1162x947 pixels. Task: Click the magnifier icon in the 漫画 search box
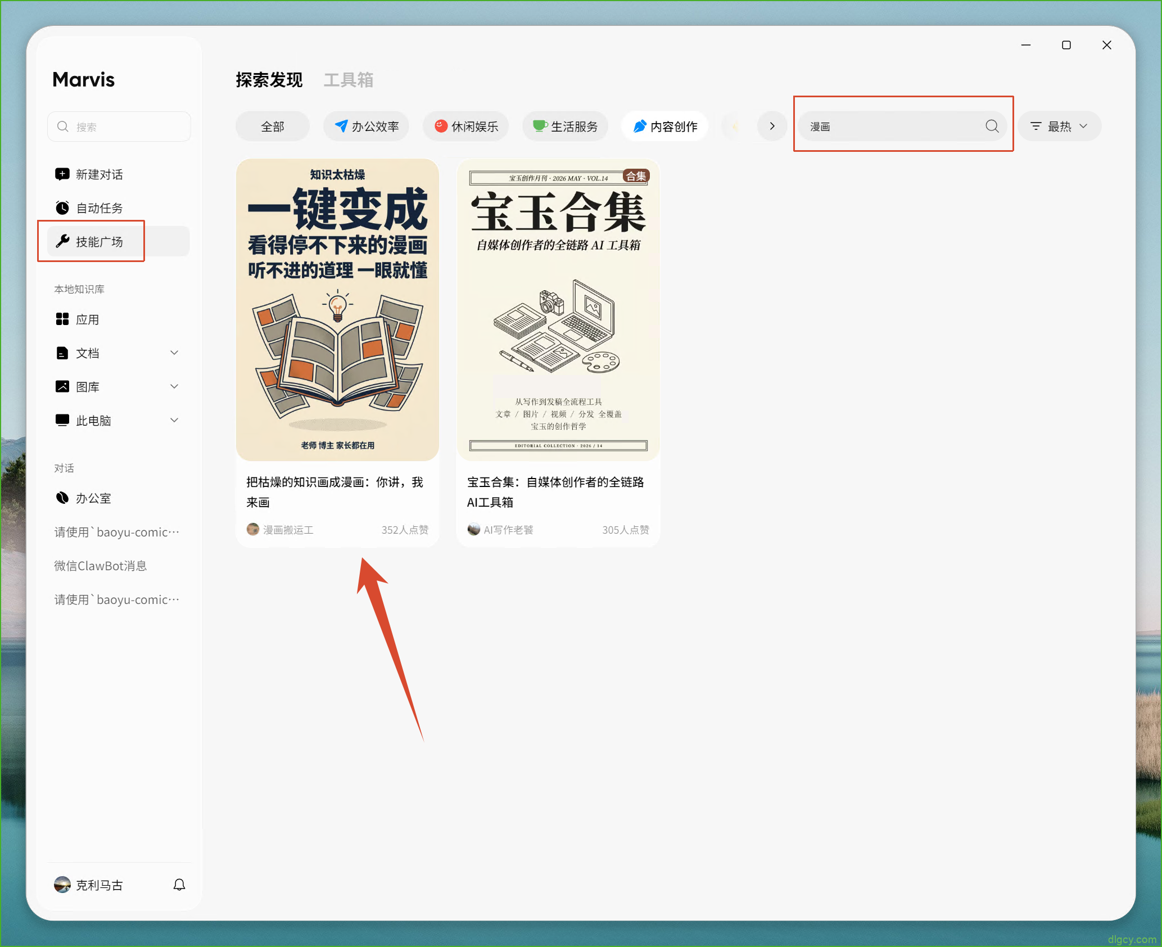tap(992, 126)
